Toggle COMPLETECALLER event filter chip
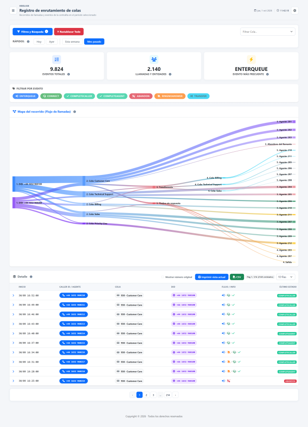Screen dimensions: 308x427 pyautogui.click(x=79, y=96)
